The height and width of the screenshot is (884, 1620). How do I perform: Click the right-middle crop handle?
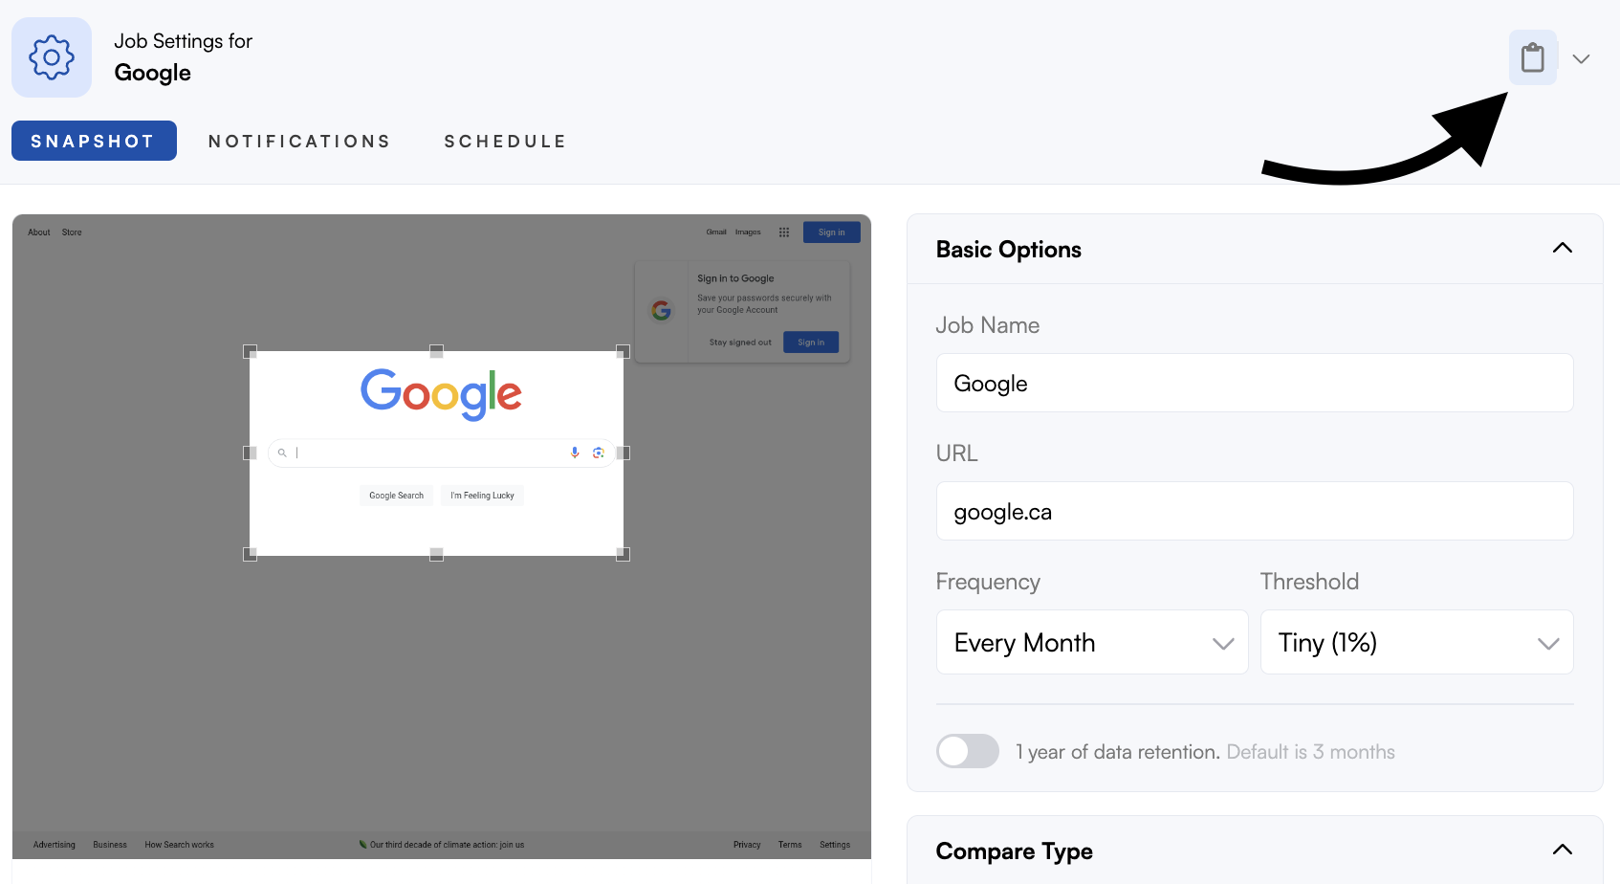coord(624,453)
